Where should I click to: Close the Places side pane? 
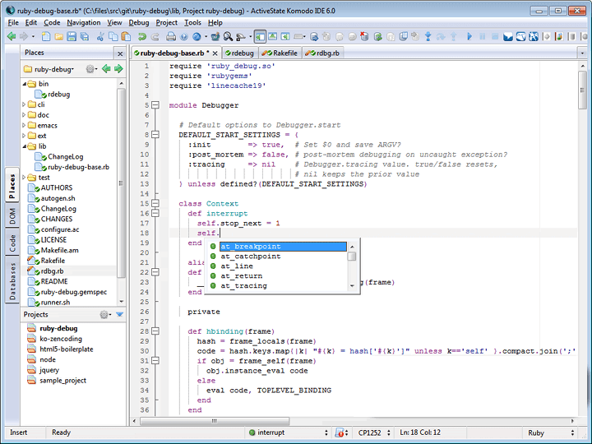pos(120,53)
